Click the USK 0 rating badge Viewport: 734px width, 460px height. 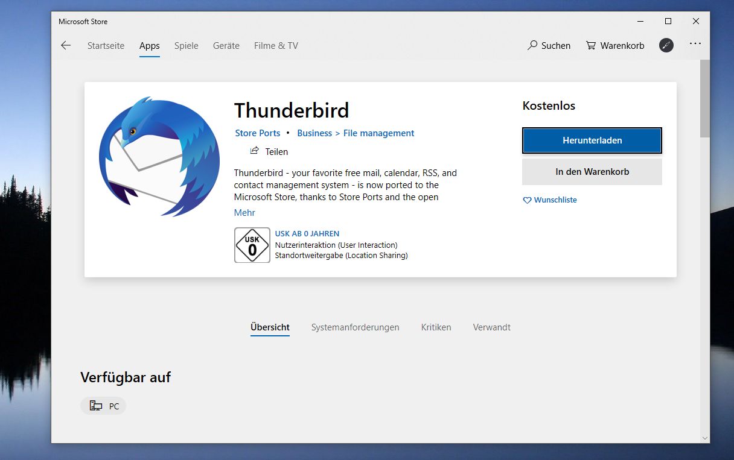[252, 245]
